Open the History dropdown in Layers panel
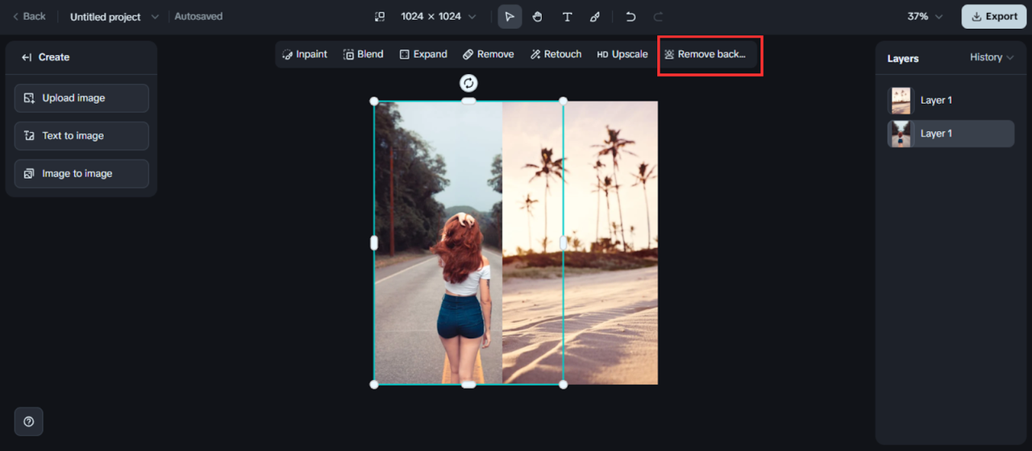This screenshot has height=451, width=1032. pos(991,57)
